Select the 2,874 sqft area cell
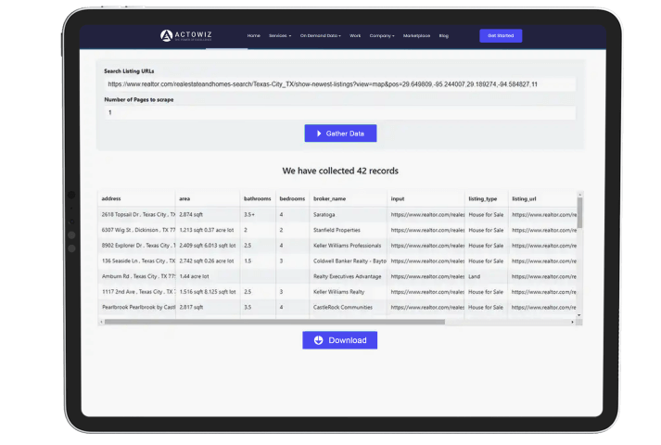Screen dimensions: 661x445 208,214
